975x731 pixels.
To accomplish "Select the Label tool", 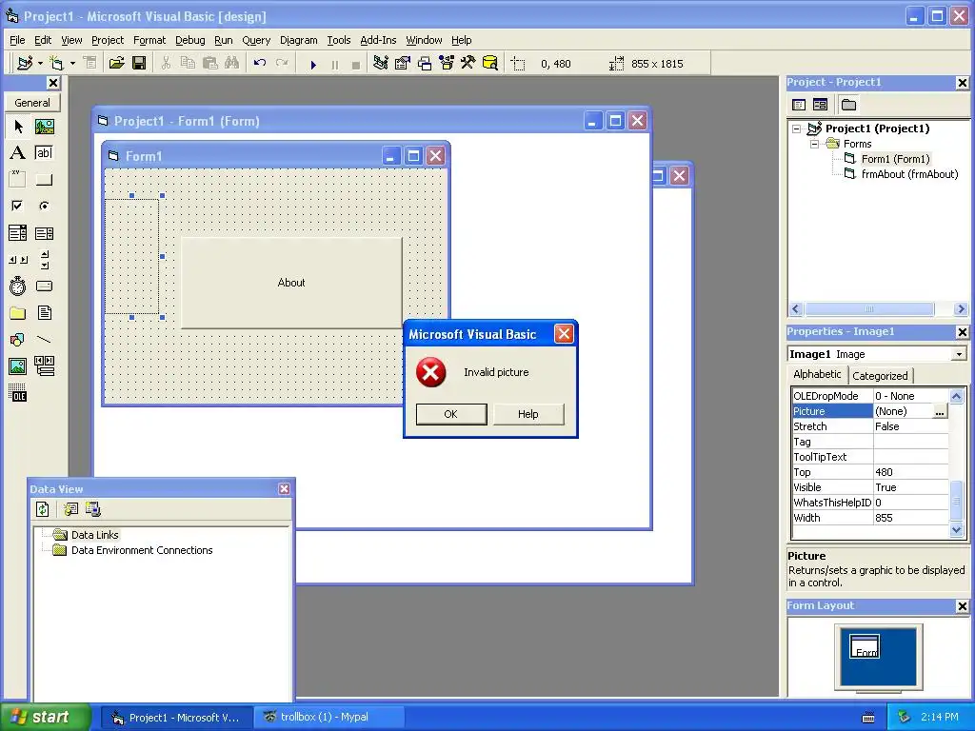I will (x=18, y=153).
